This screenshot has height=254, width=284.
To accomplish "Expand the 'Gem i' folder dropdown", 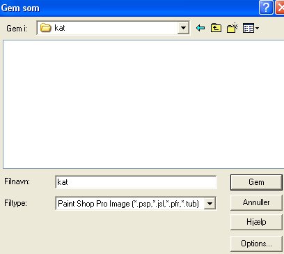I will (x=183, y=28).
